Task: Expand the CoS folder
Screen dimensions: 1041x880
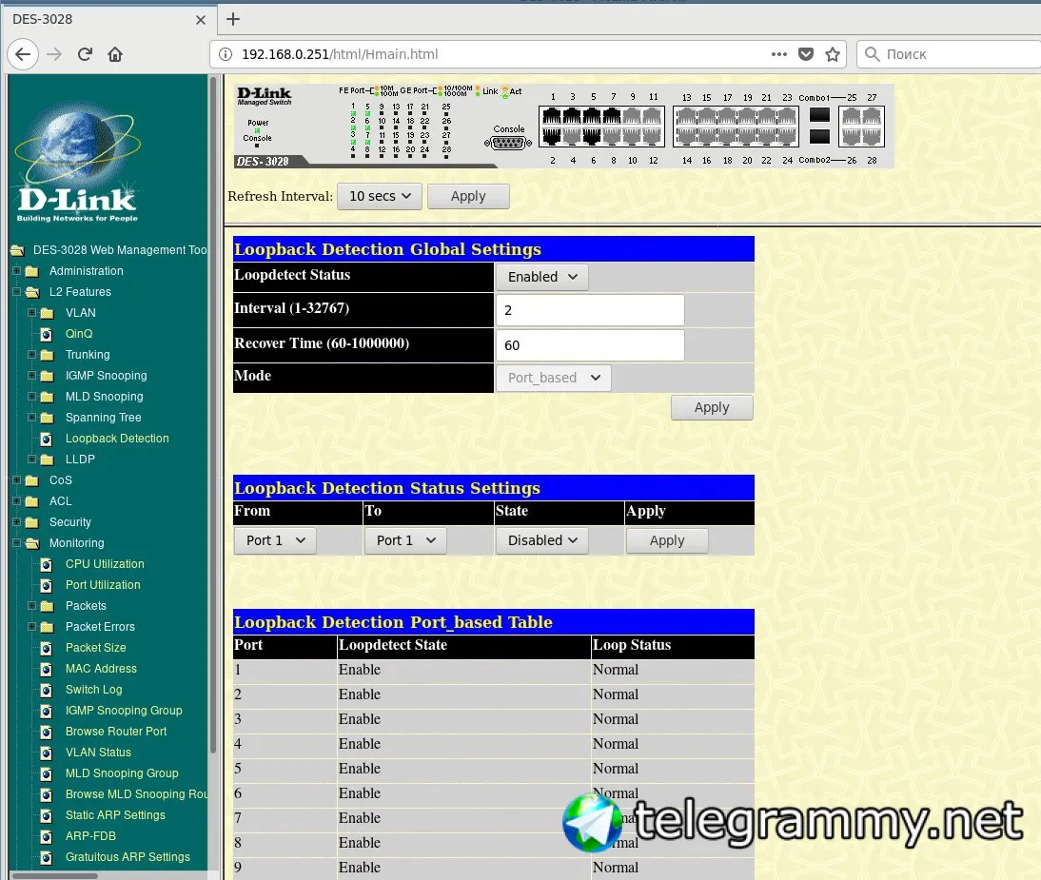Action: [x=17, y=479]
